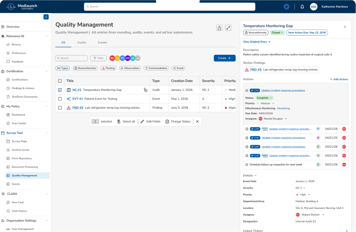Open the notifications bell

(302, 7)
